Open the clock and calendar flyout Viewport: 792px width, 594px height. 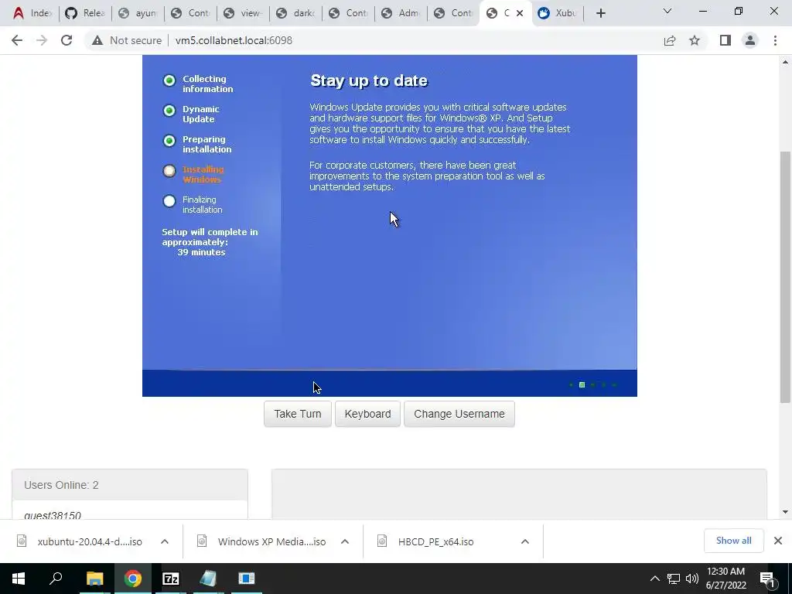coord(725,579)
